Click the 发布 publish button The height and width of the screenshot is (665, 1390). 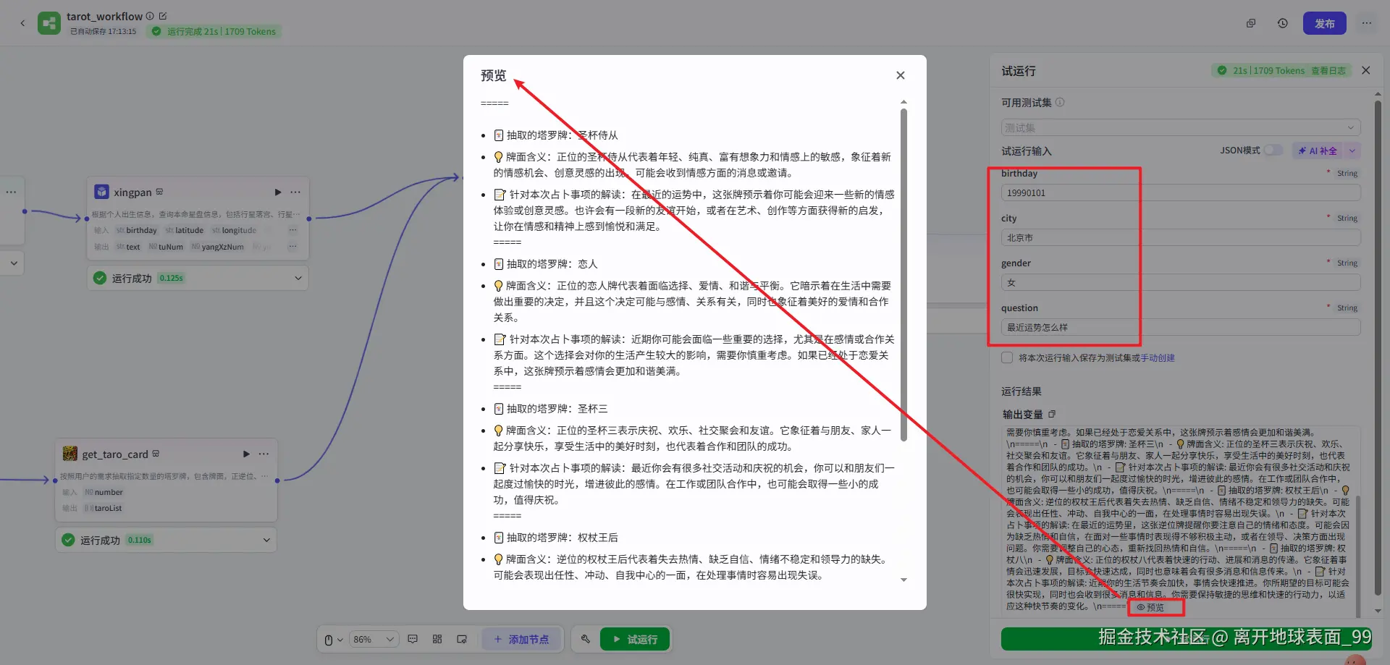tap(1324, 23)
